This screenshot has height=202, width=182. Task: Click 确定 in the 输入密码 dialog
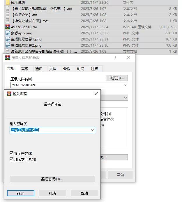click(21, 193)
